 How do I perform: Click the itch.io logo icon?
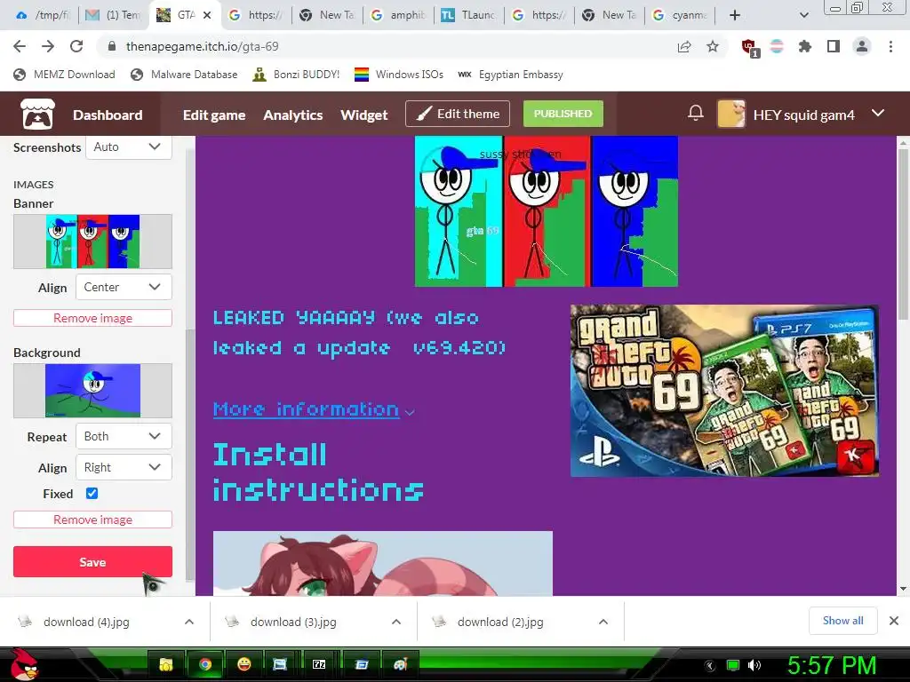click(x=37, y=114)
